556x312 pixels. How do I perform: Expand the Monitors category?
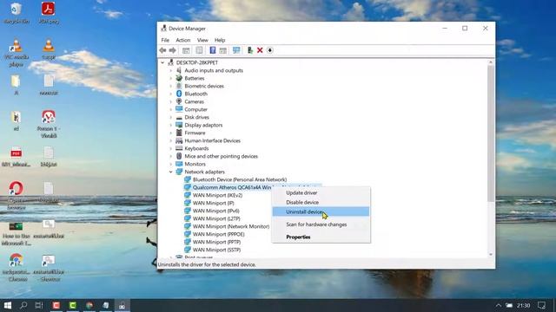[171, 164]
